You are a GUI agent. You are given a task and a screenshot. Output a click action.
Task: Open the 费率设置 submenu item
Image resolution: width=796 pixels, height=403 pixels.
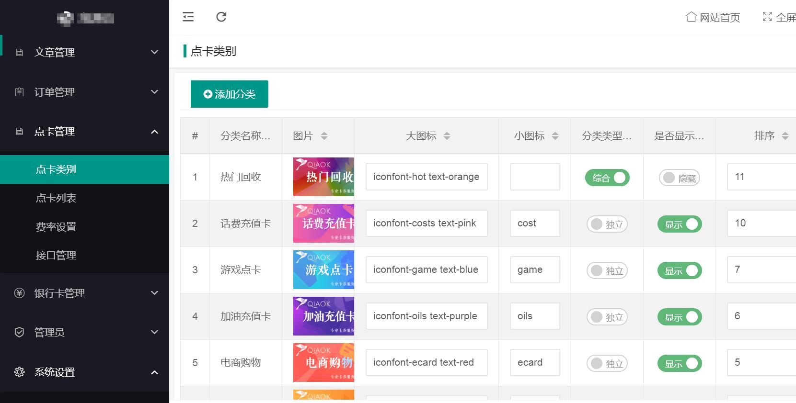point(56,227)
